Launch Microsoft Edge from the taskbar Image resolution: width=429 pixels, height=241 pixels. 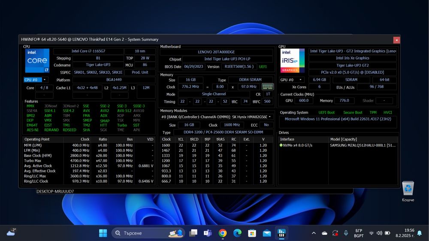point(237,233)
